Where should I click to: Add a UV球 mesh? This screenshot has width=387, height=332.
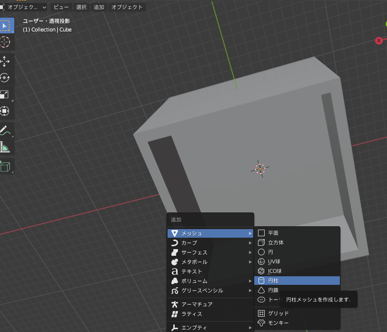pyautogui.click(x=297, y=262)
